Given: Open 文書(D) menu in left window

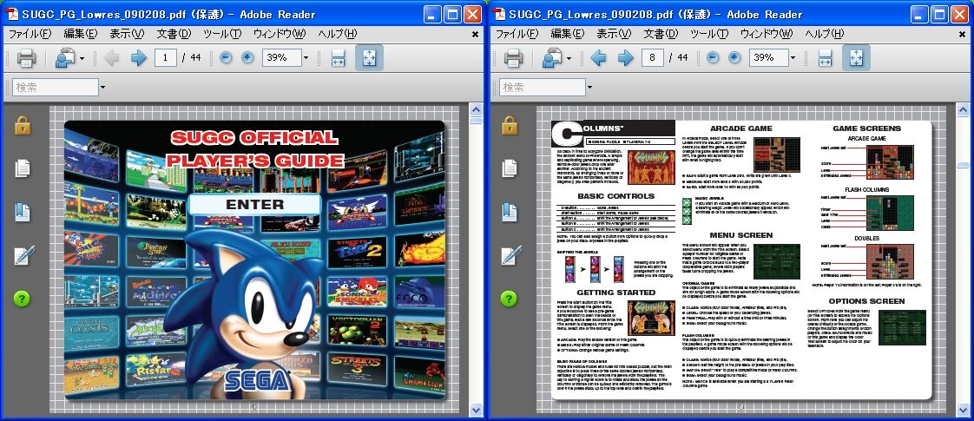Looking at the screenshot, I should pos(174,34).
